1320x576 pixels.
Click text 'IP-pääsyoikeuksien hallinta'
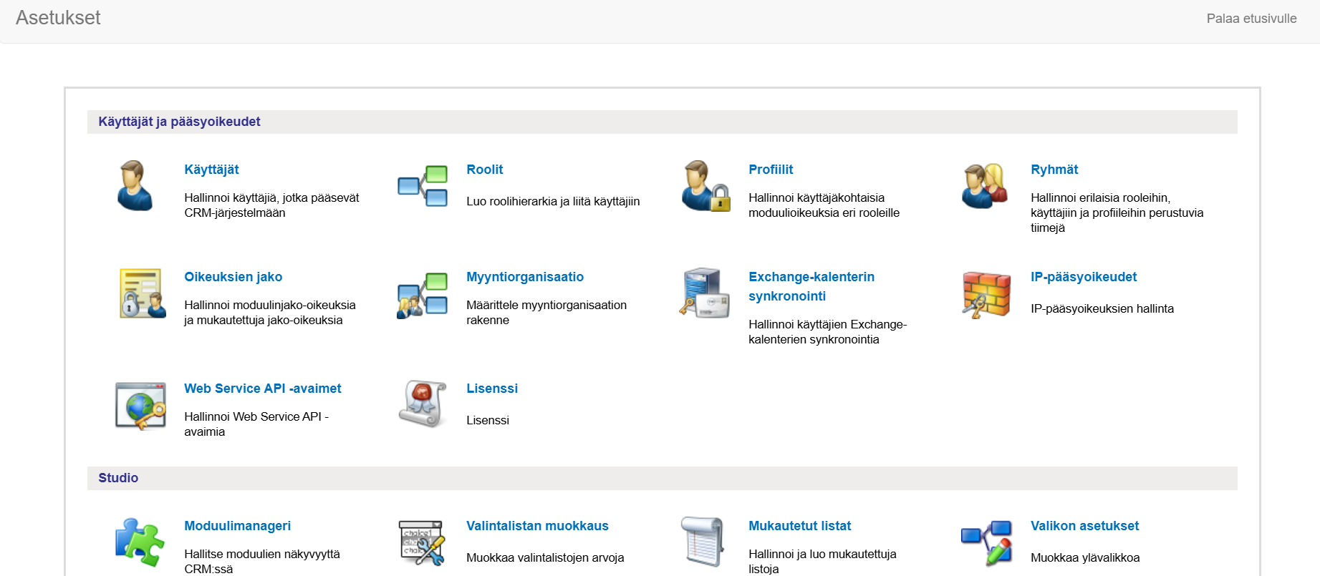point(1102,309)
